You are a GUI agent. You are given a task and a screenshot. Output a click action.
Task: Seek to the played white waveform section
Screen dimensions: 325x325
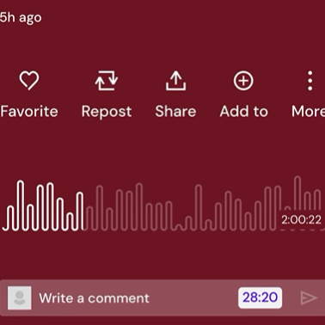click(43, 205)
